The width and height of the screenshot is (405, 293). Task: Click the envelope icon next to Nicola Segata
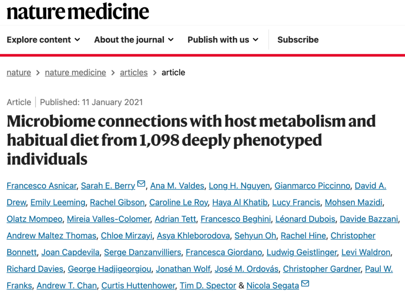tap(305, 284)
